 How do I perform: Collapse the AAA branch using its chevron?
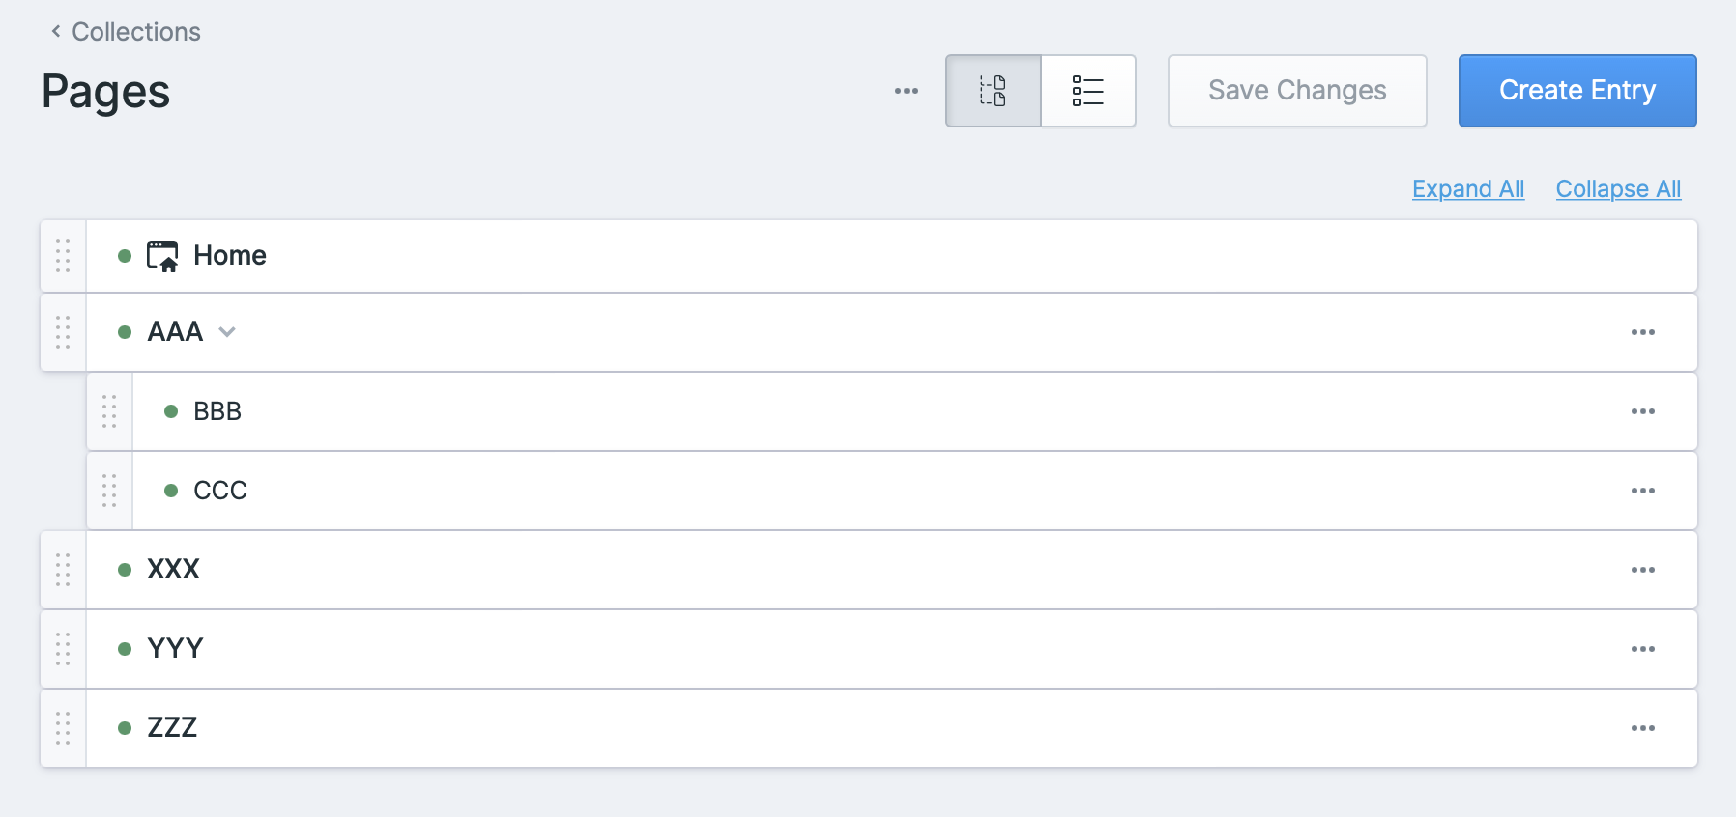click(228, 331)
